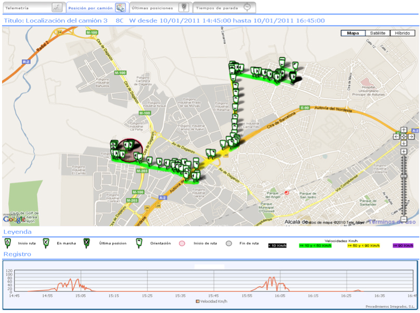Click the 15:35 tick on speed chart
The image size is (420, 313).
coord(180,296)
